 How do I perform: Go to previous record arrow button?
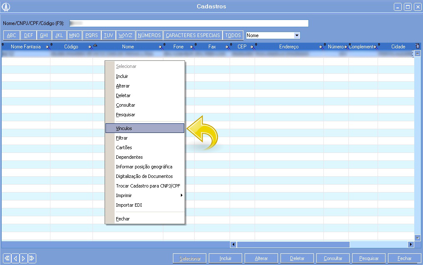tap(15, 258)
